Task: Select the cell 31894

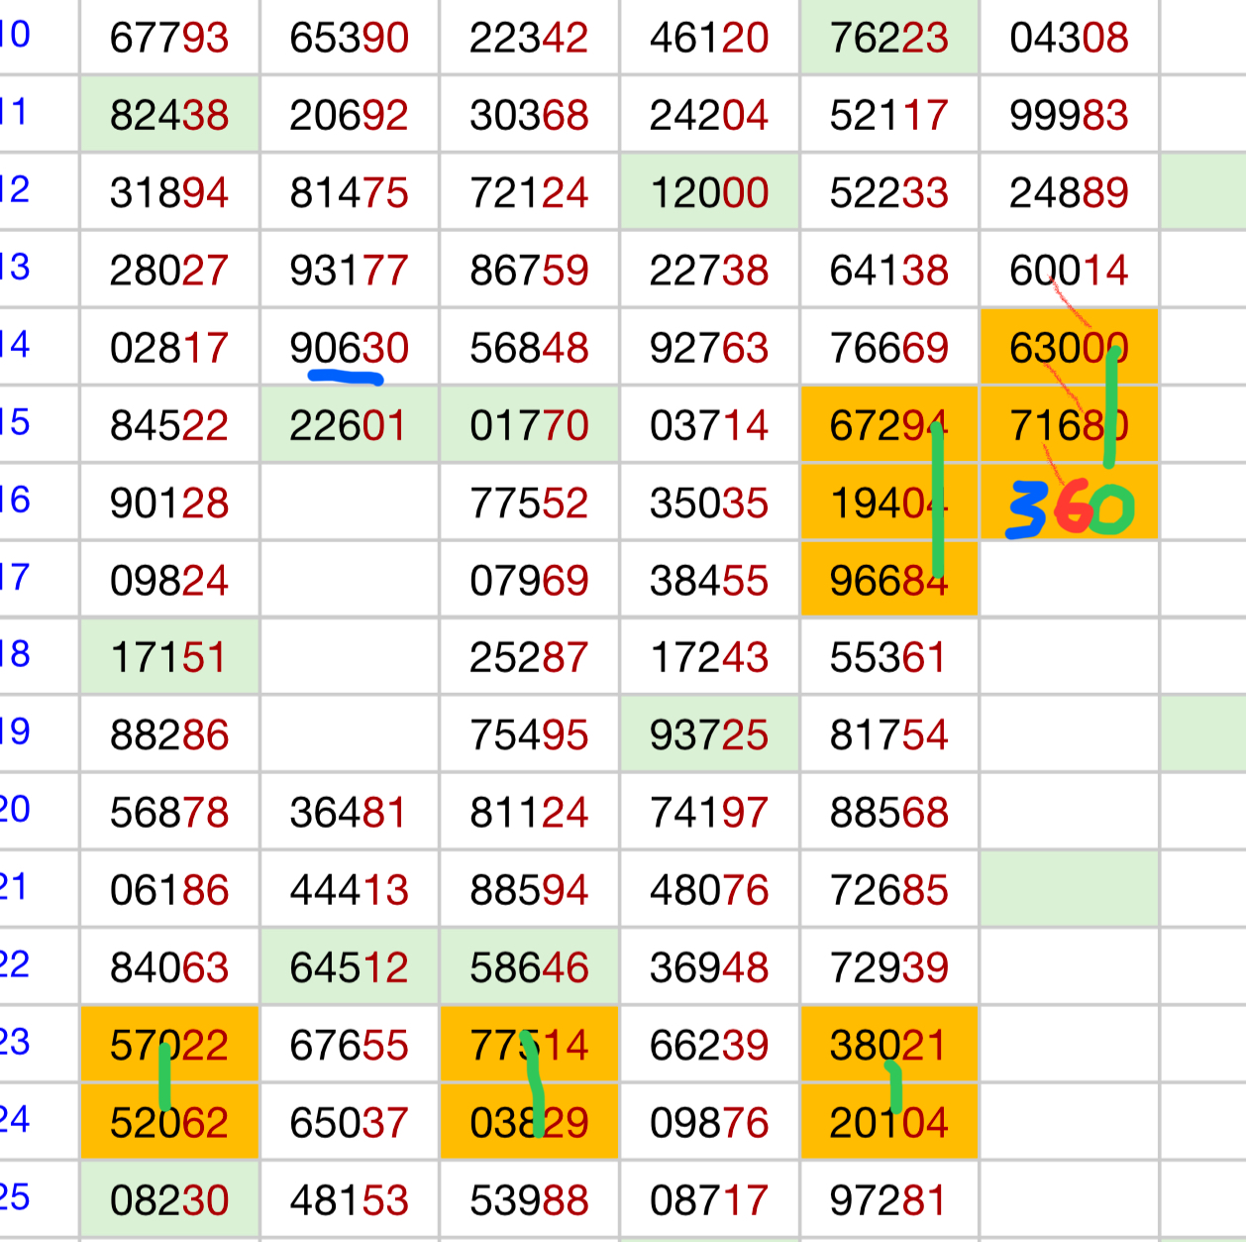Action: pyautogui.click(x=169, y=191)
